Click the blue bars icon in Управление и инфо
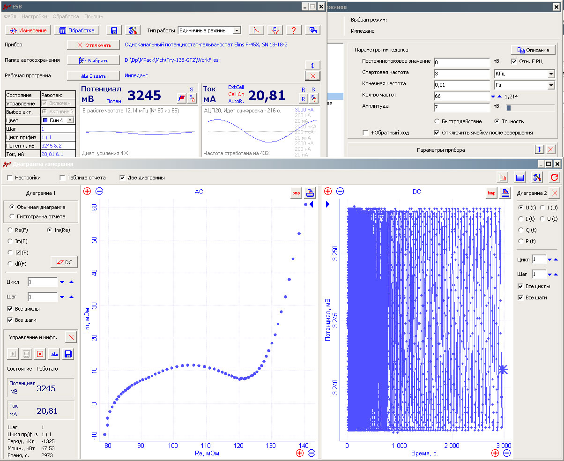Image resolution: width=564 pixels, height=461 pixels. [x=54, y=354]
